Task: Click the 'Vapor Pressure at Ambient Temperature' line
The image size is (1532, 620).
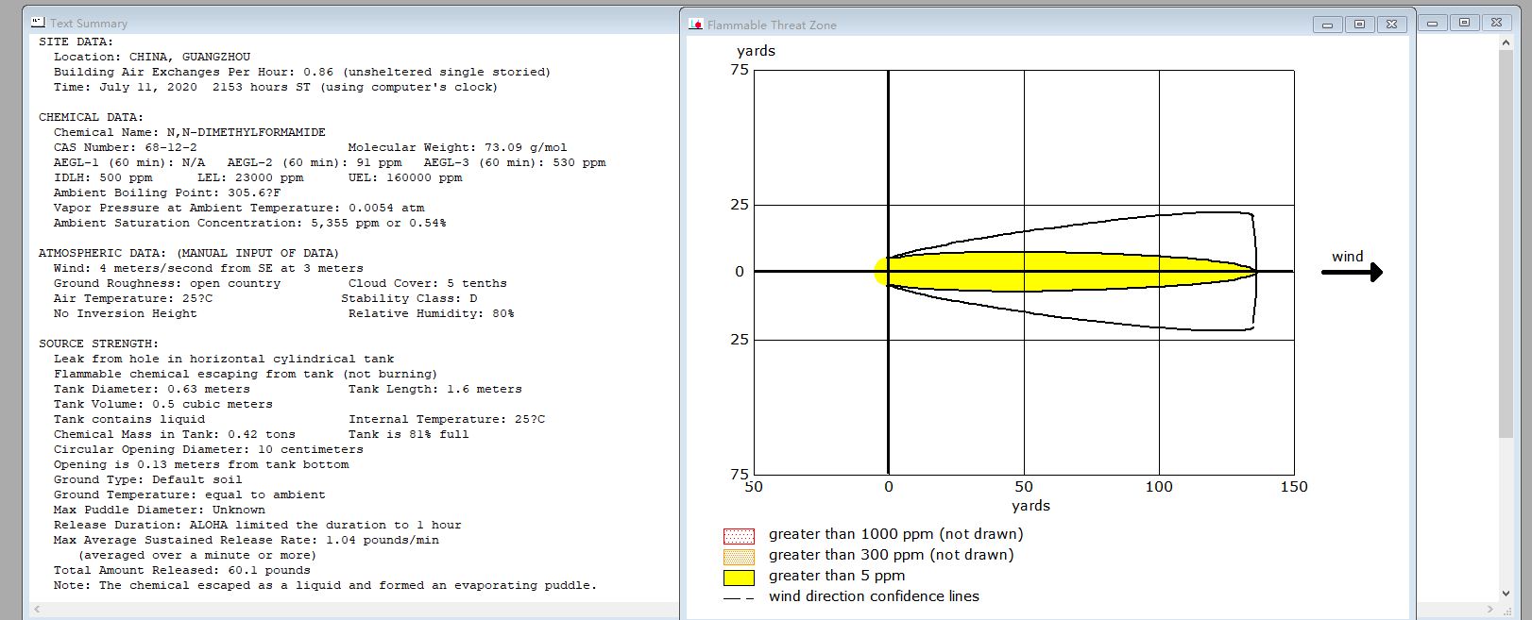Action: 239,208
